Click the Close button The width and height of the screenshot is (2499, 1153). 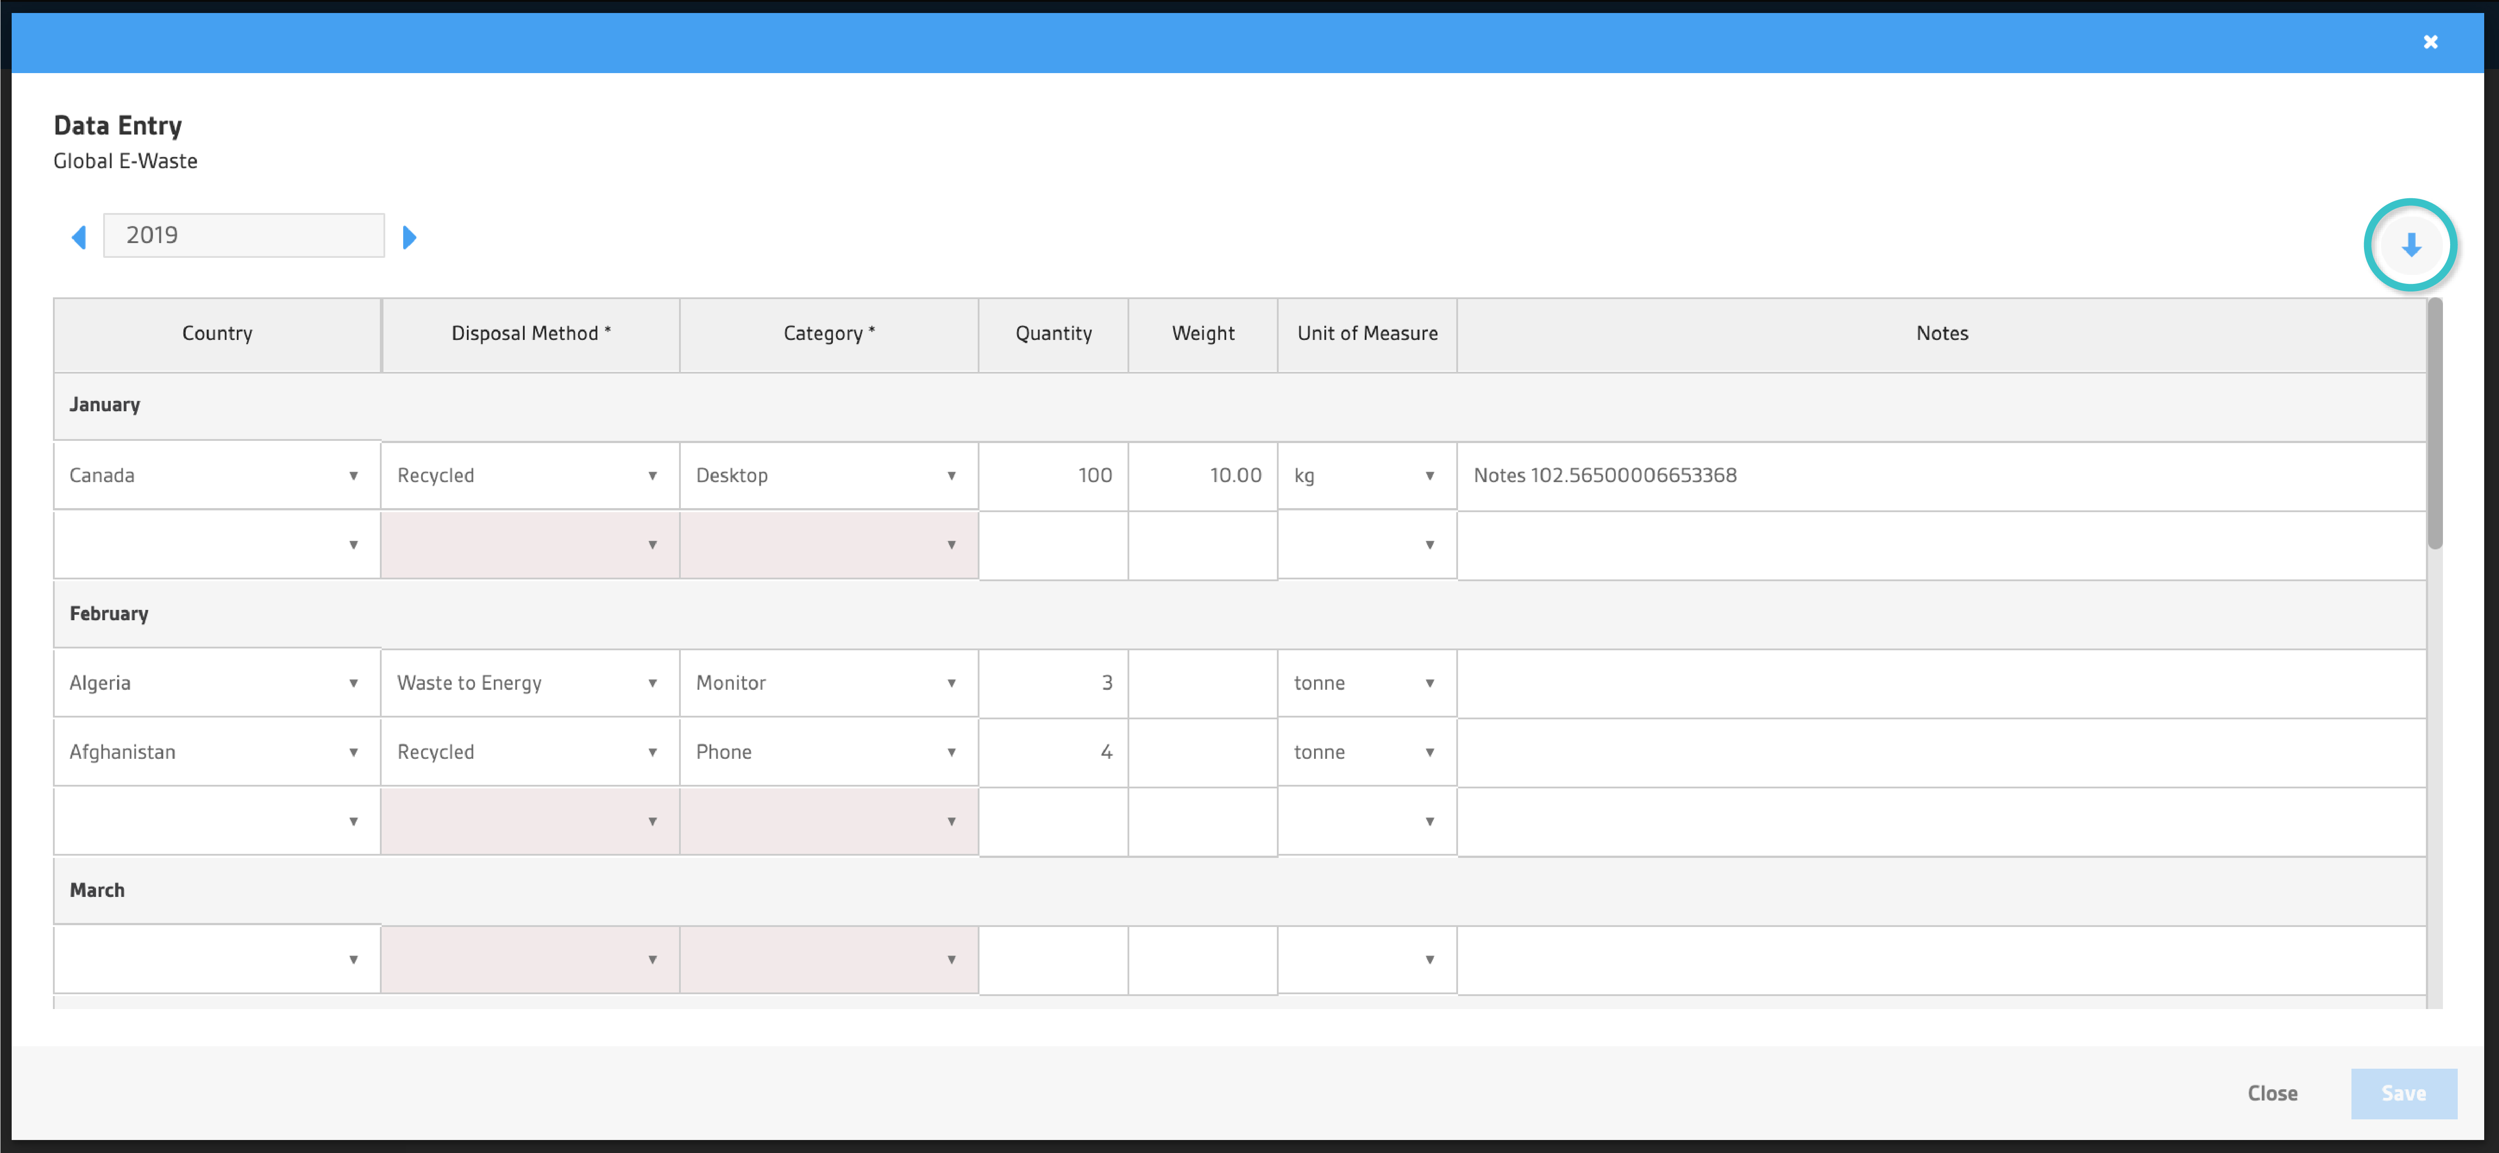[2272, 1093]
